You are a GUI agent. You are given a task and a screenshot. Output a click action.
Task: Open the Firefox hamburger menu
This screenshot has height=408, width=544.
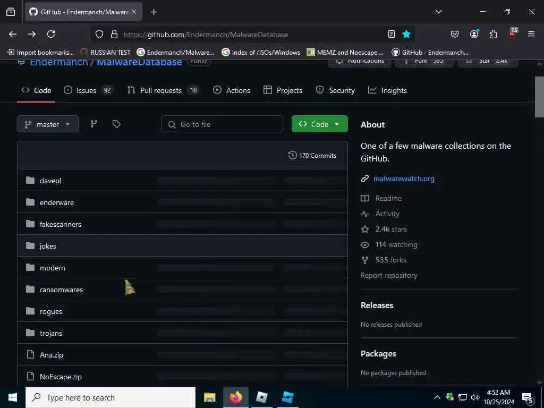click(531, 34)
